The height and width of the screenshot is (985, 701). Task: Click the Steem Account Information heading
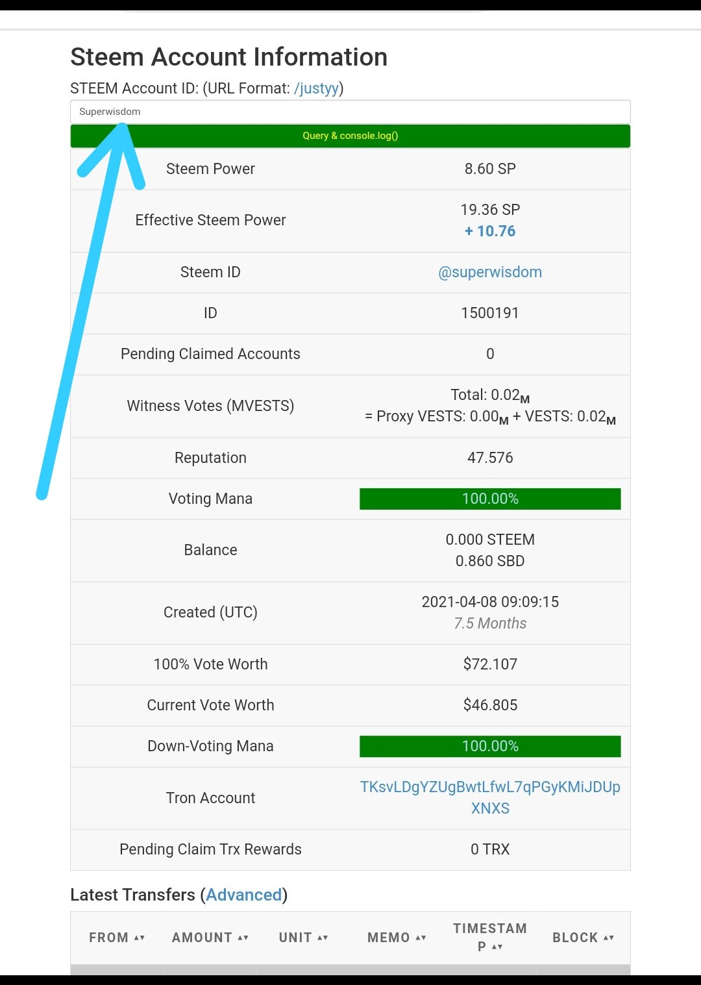pos(228,57)
